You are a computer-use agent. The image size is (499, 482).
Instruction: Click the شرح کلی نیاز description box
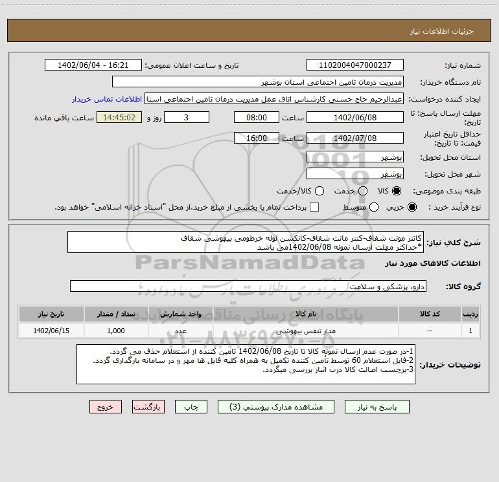click(x=246, y=243)
